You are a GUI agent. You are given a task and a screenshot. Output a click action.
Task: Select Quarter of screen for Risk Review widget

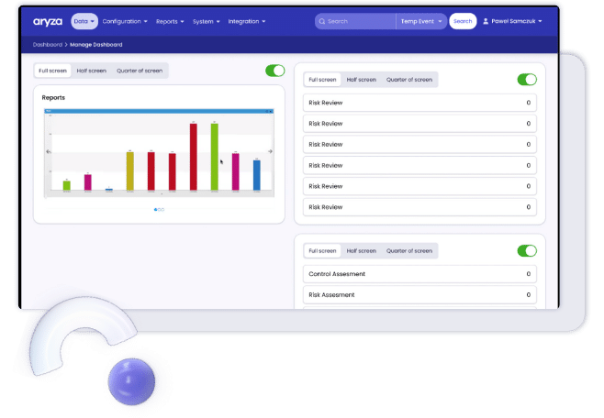coord(409,80)
